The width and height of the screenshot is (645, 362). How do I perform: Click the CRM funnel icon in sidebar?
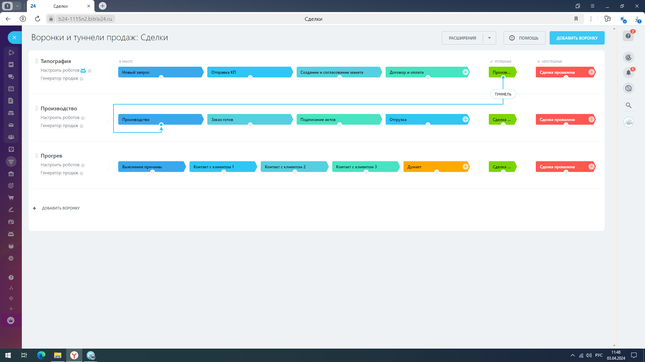point(11,162)
